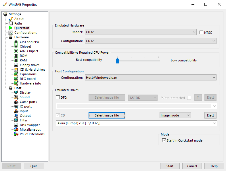Open the 3.5" DD drive type dropdown
226x171 pixels.
tap(143, 98)
